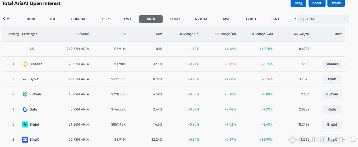Sort by OI Change (1h) header

(189, 34)
